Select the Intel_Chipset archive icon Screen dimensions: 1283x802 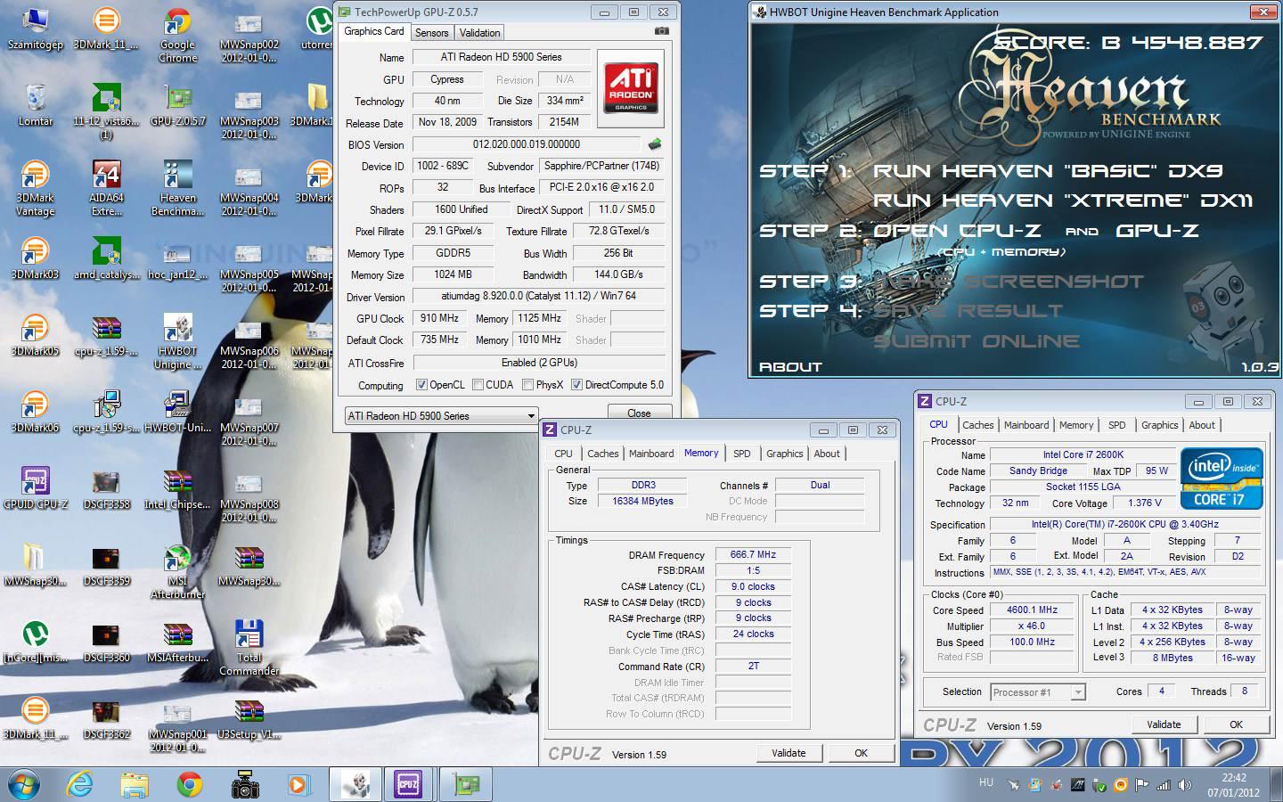point(177,488)
